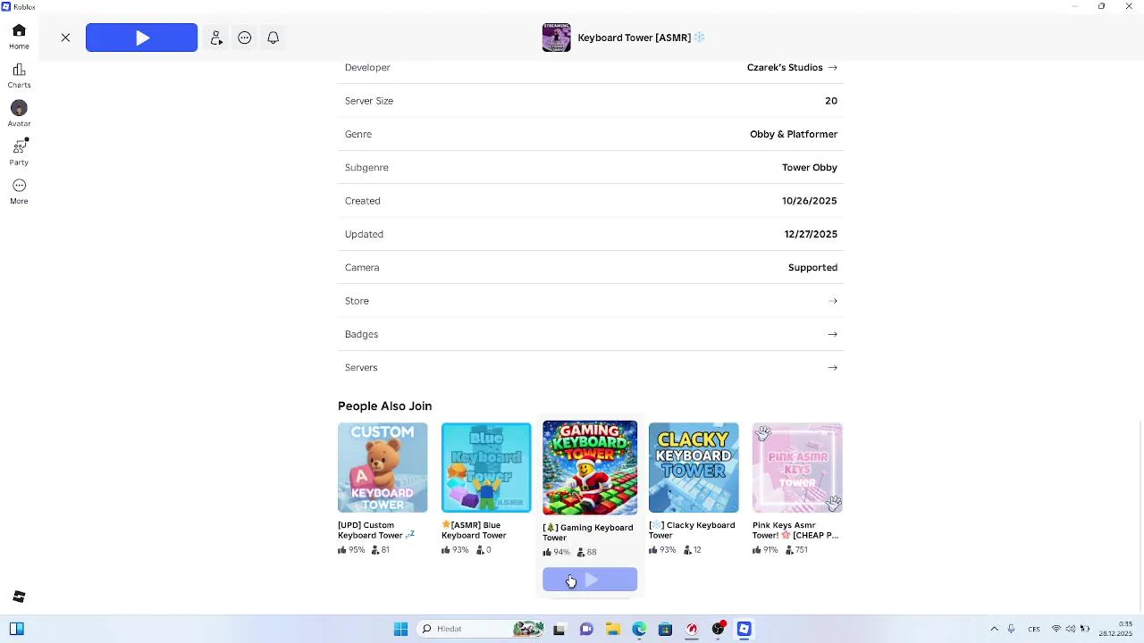Click the 10/26/2025 created date
The height and width of the screenshot is (643, 1144).
(x=810, y=201)
